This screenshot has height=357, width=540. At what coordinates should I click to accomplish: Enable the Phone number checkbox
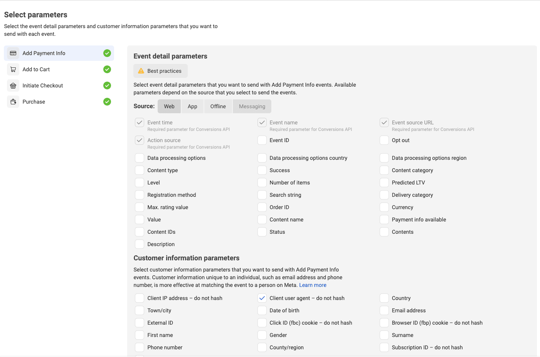140,347
